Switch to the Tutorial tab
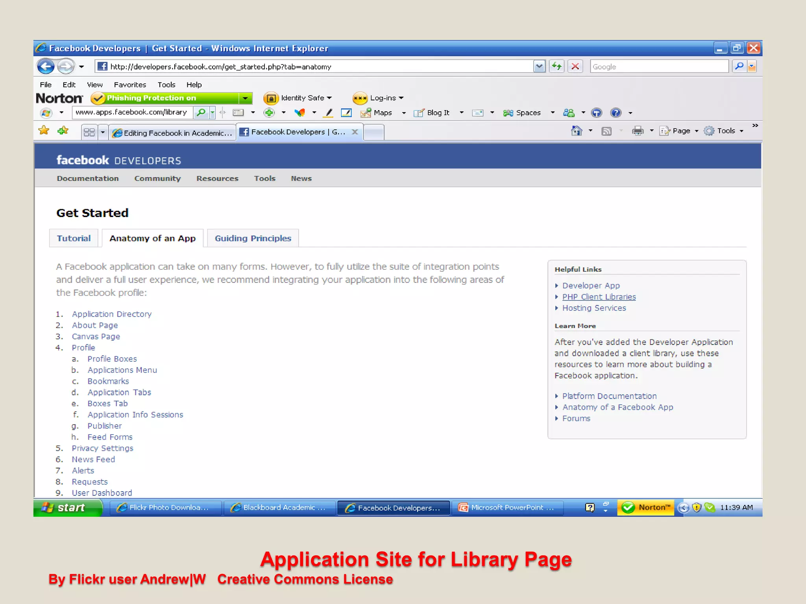 click(x=74, y=238)
